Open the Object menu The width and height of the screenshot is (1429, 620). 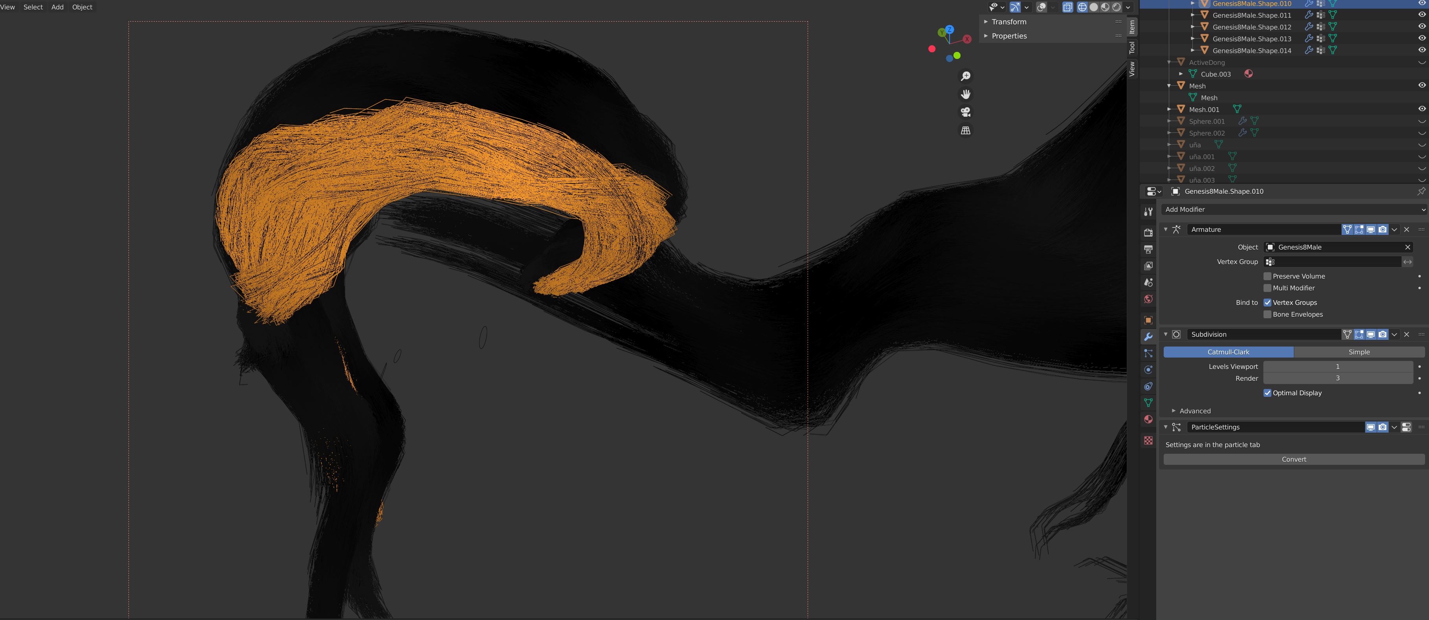(x=82, y=7)
